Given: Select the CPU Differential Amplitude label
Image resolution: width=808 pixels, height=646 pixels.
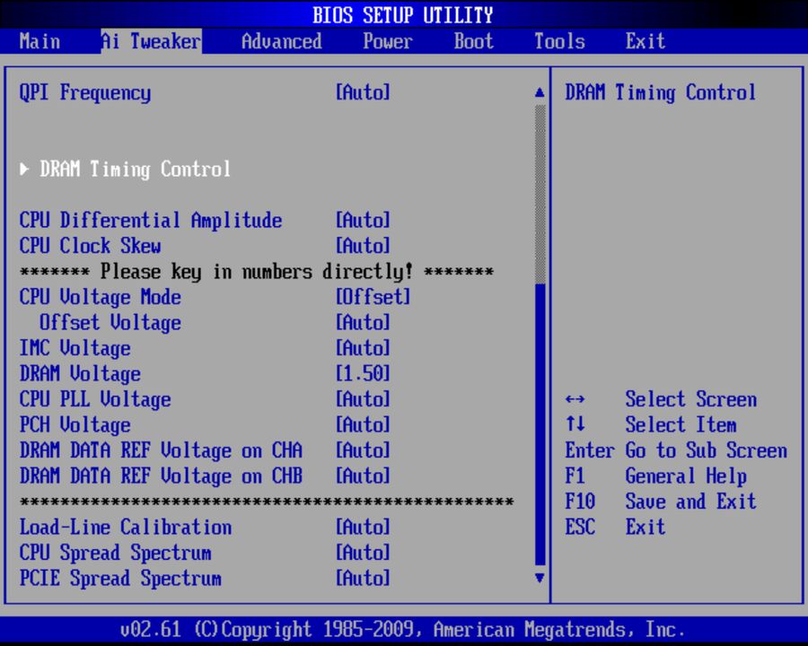Looking at the screenshot, I should (x=151, y=221).
